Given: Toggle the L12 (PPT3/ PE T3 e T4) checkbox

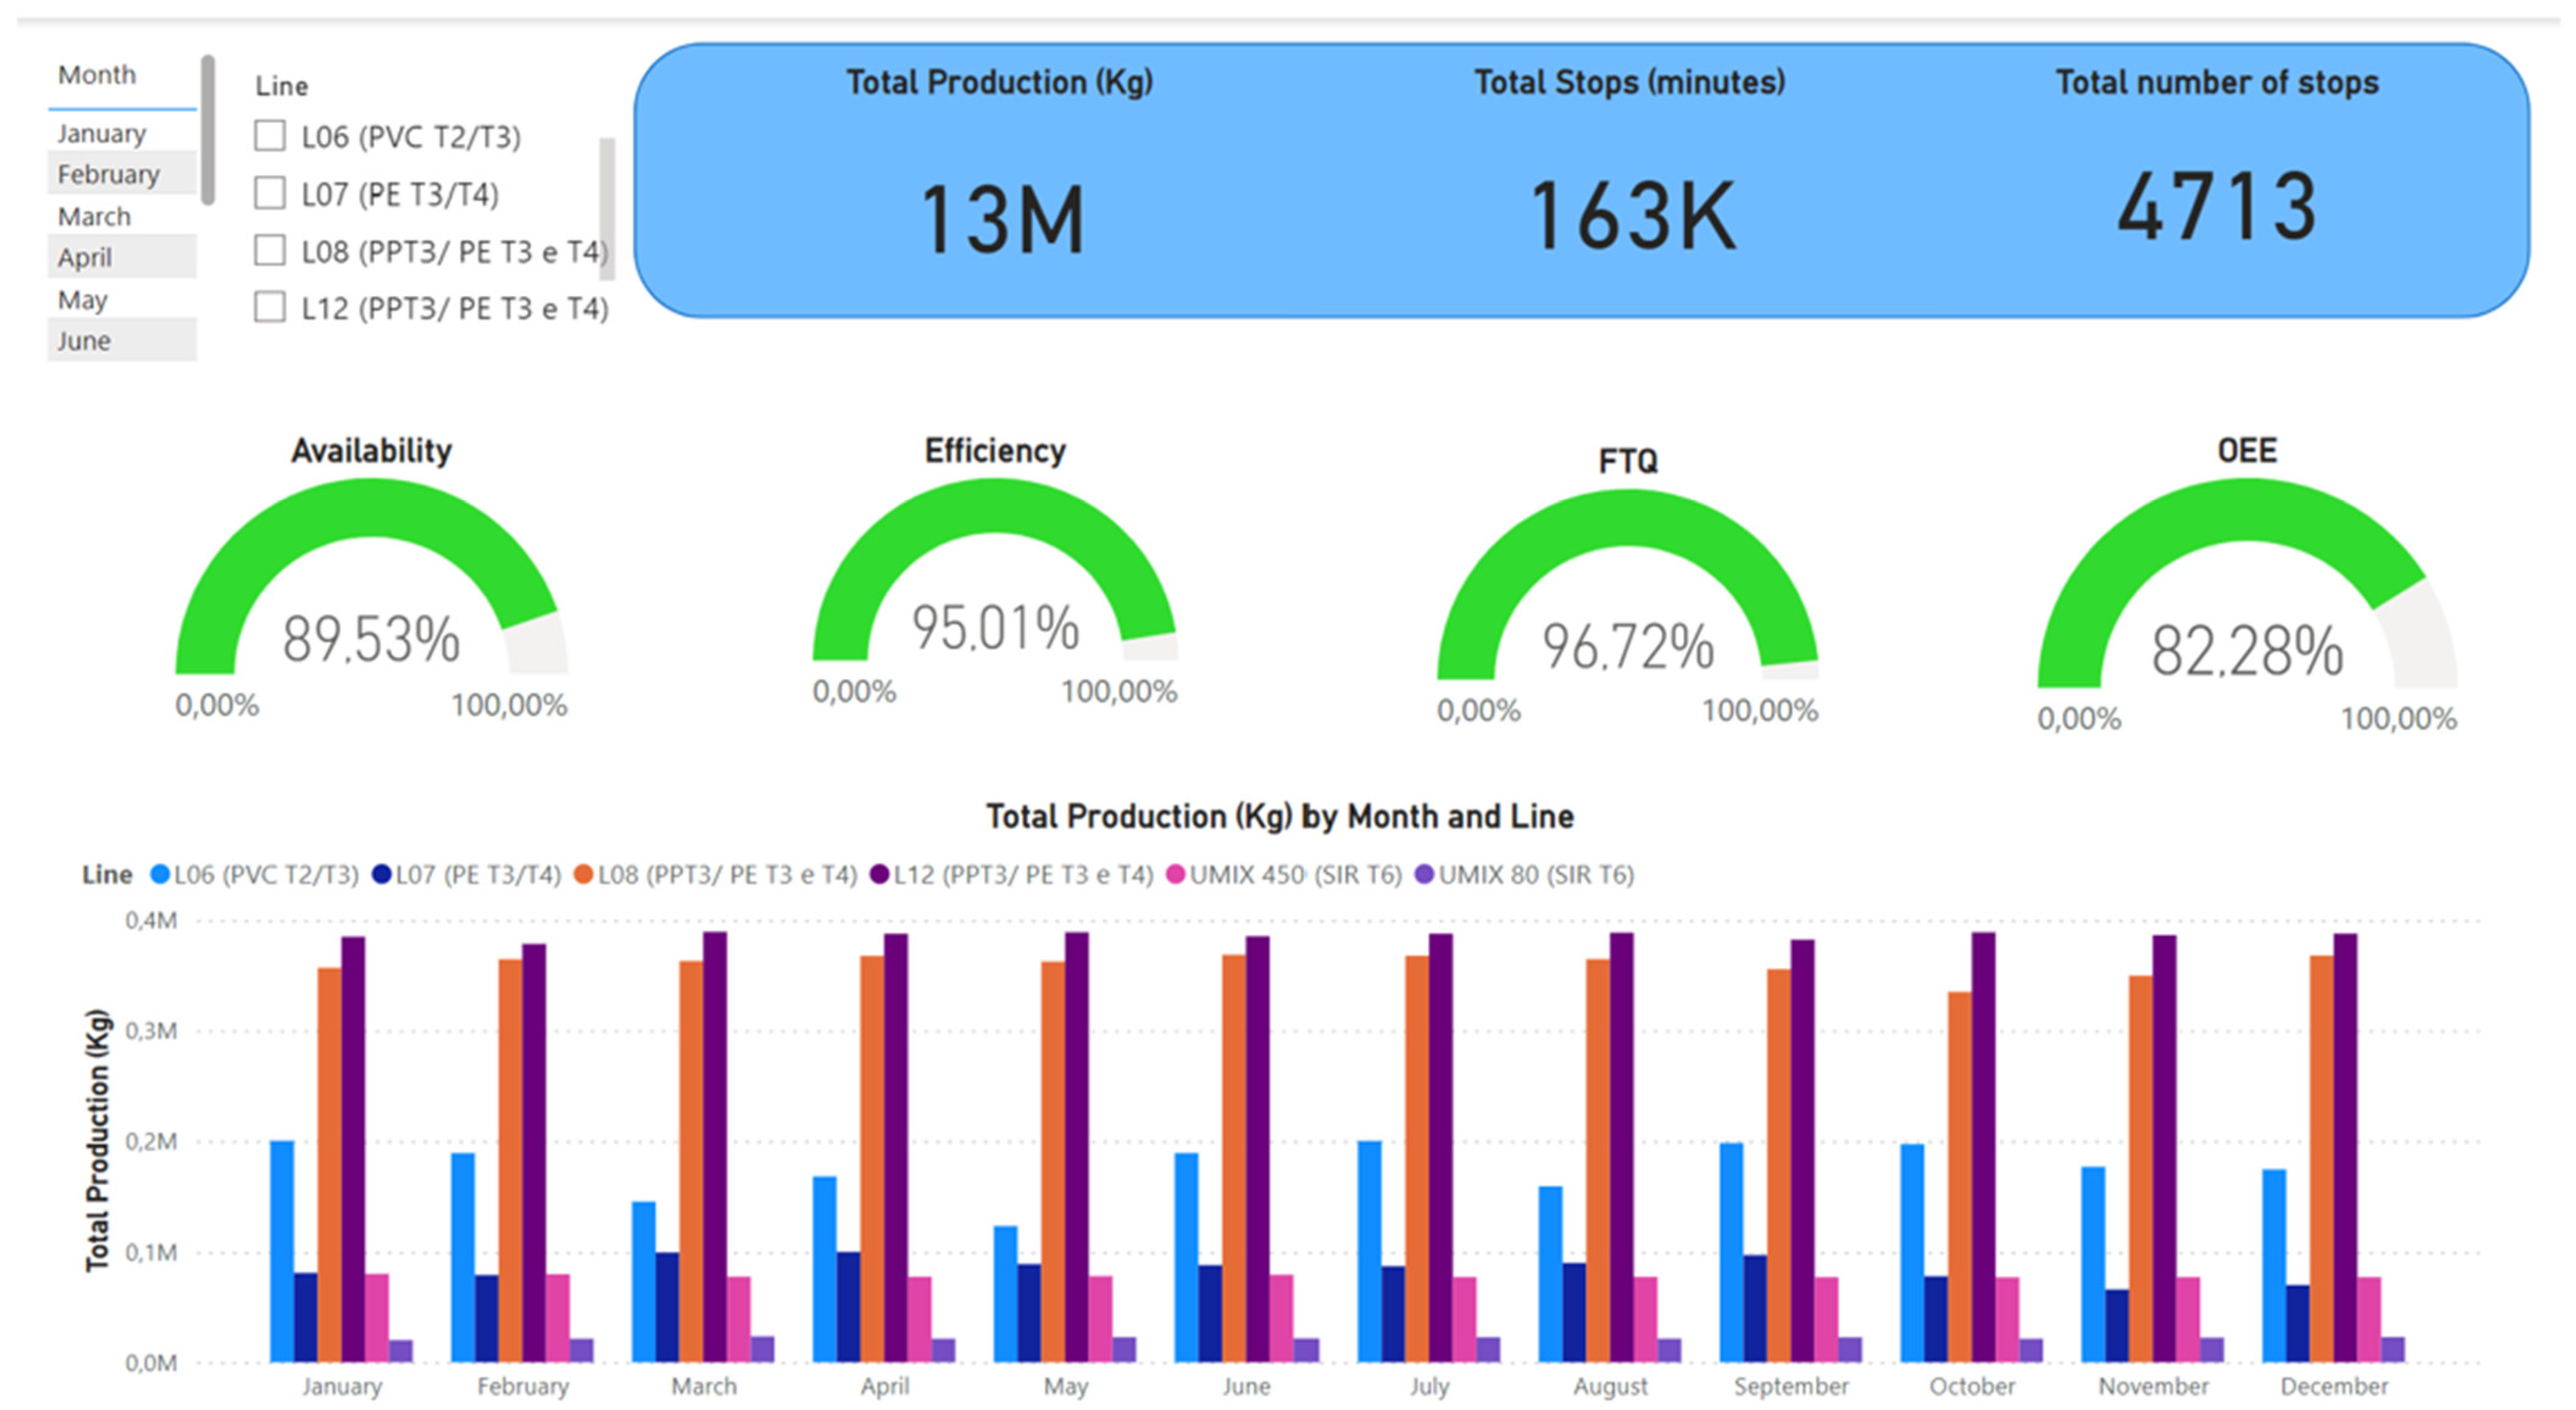Looking at the screenshot, I should (x=269, y=307).
